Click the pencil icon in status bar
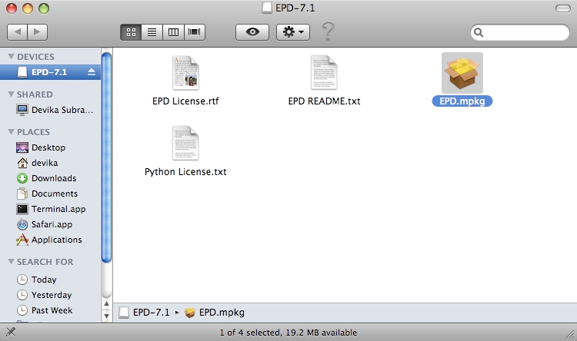The image size is (577, 341). [11, 333]
